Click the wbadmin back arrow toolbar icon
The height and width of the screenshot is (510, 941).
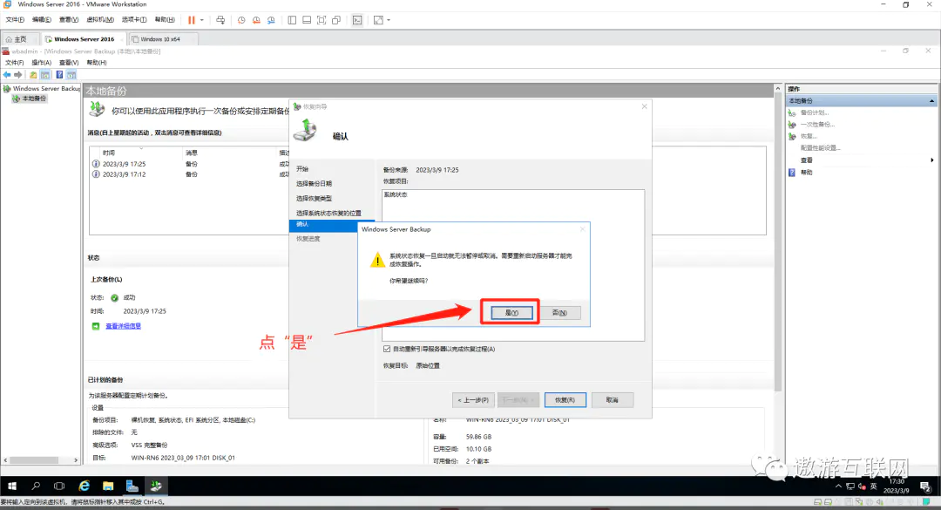(7, 74)
